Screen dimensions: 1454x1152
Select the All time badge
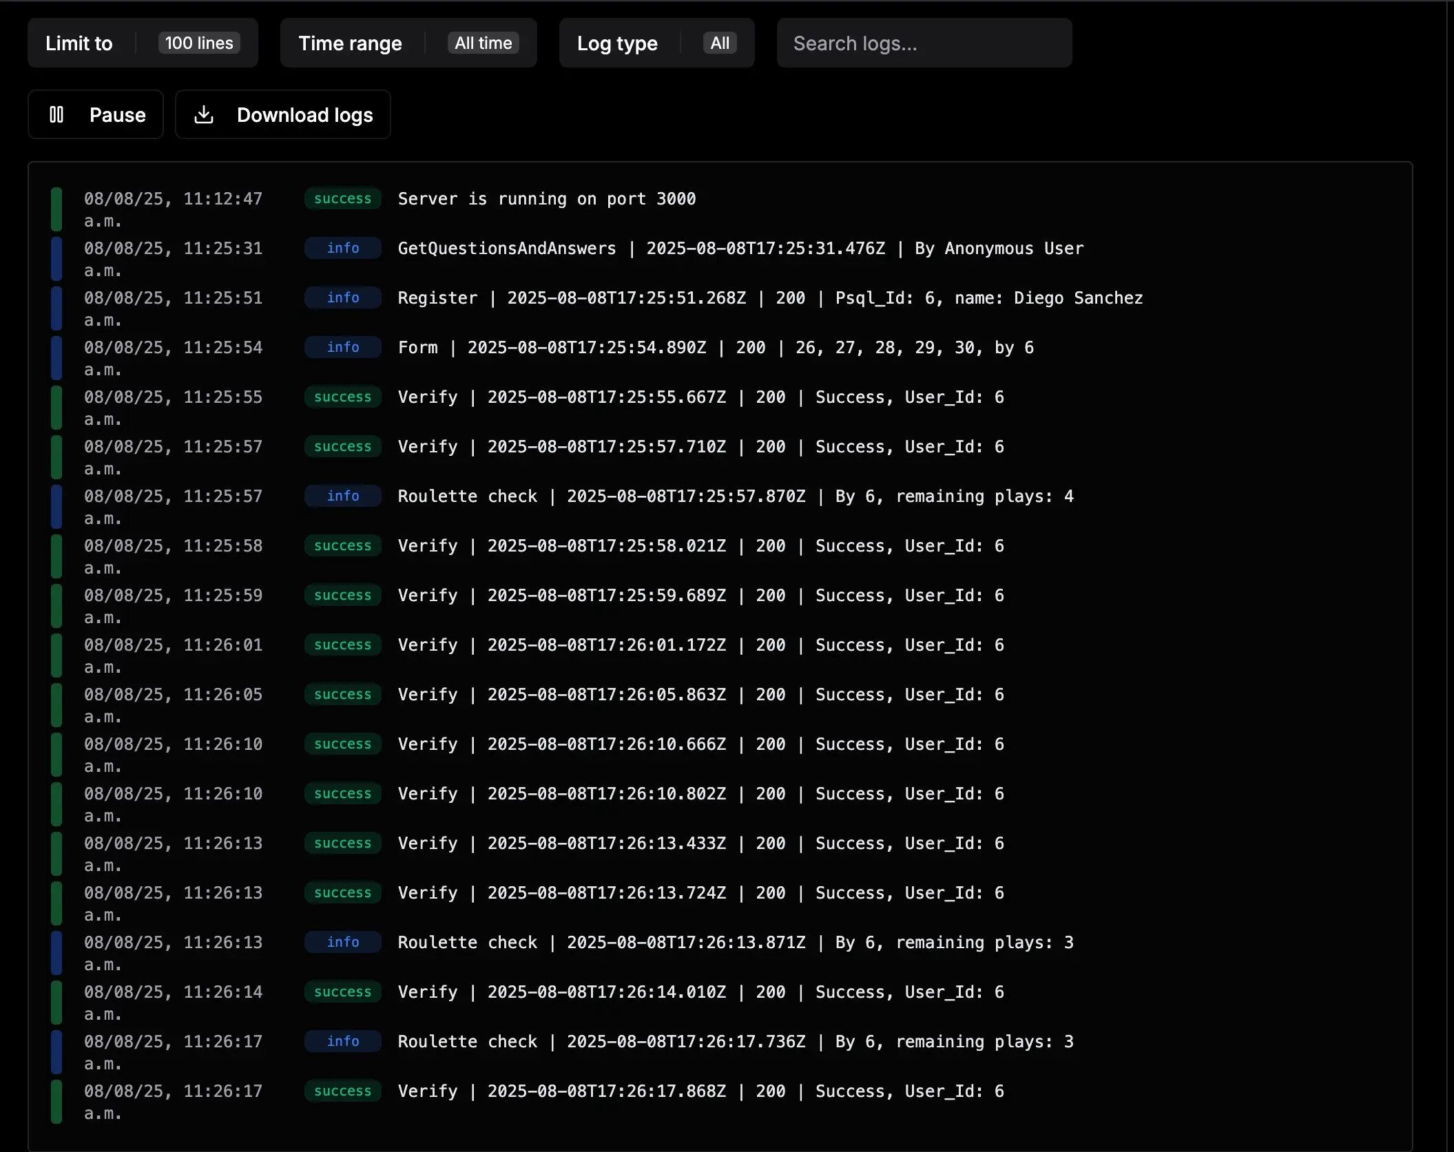pos(484,43)
